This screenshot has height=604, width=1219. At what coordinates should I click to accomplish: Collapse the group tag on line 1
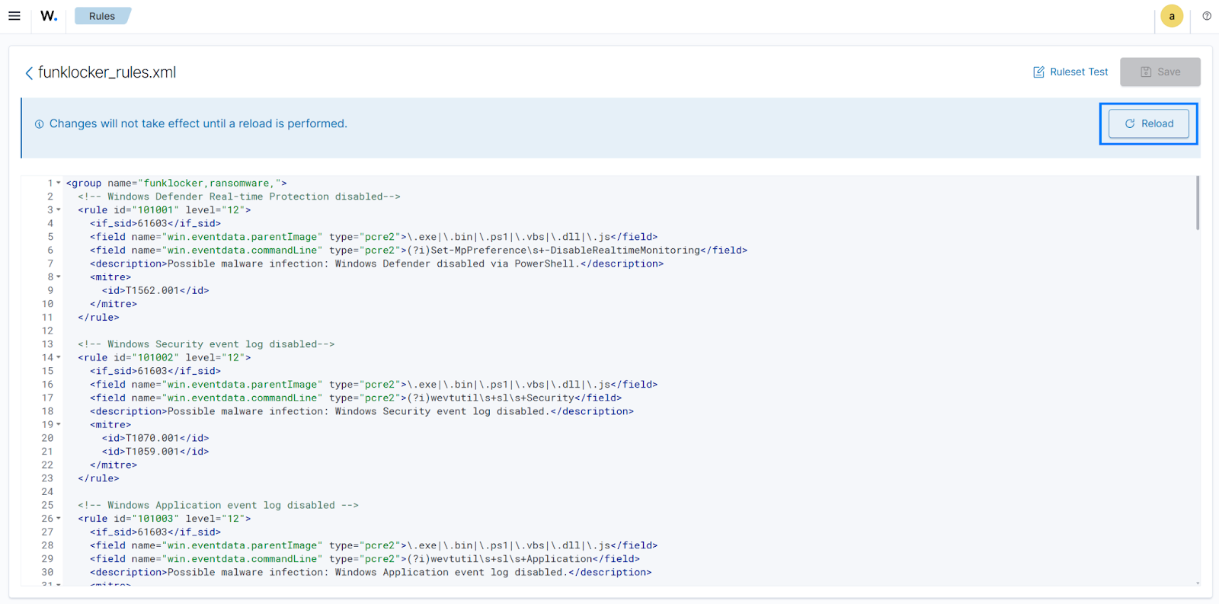(x=59, y=183)
